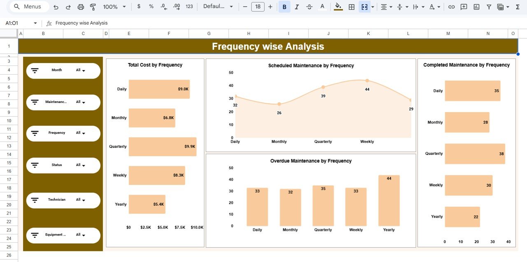527x262 pixels.
Task: Select the paint format tool
Action: [x=93, y=7]
